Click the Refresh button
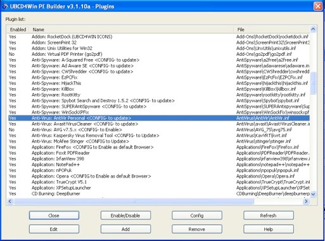The height and width of the screenshot is (241, 325). pos(269,216)
